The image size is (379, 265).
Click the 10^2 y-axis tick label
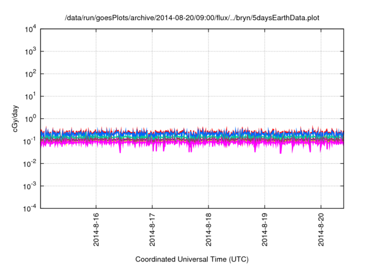pyautogui.click(x=31, y=74)
